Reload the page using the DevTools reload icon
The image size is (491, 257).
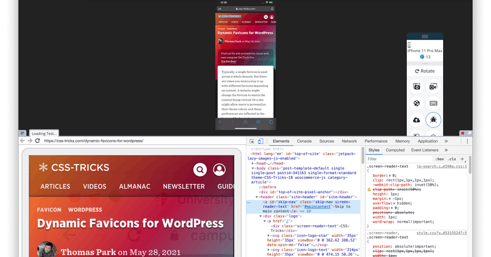coord(37,141)
